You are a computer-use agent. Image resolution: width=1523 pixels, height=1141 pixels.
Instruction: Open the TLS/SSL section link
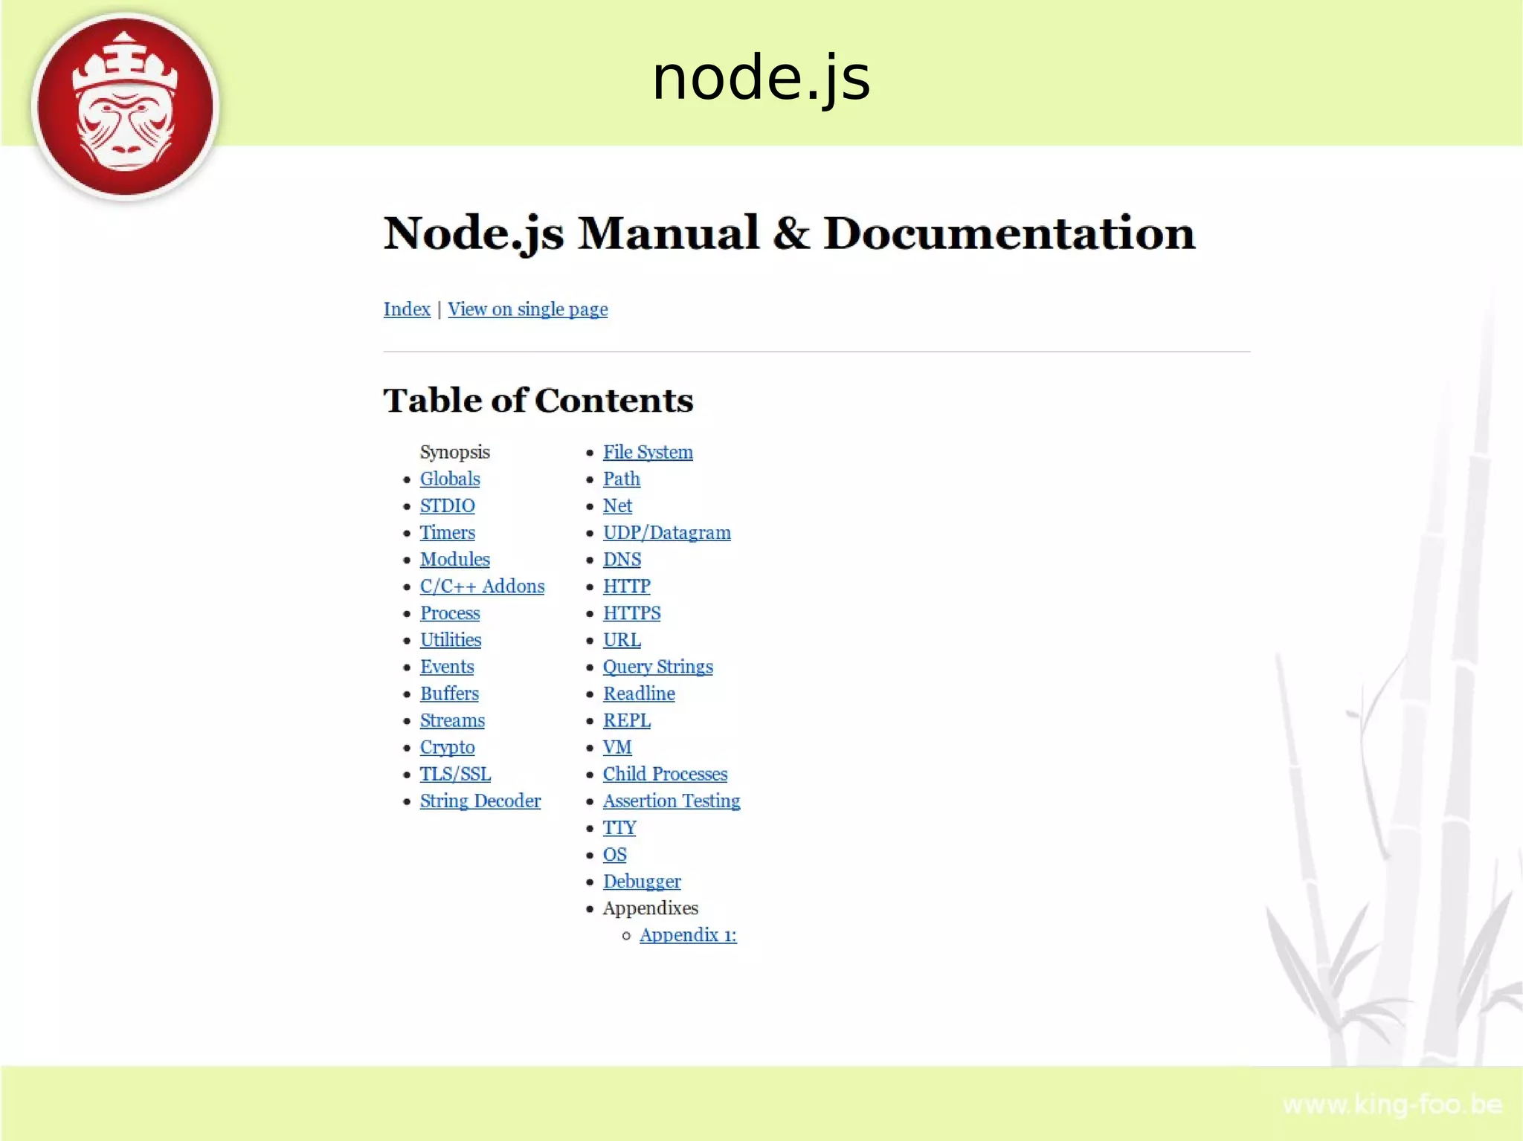pos(454,774)
